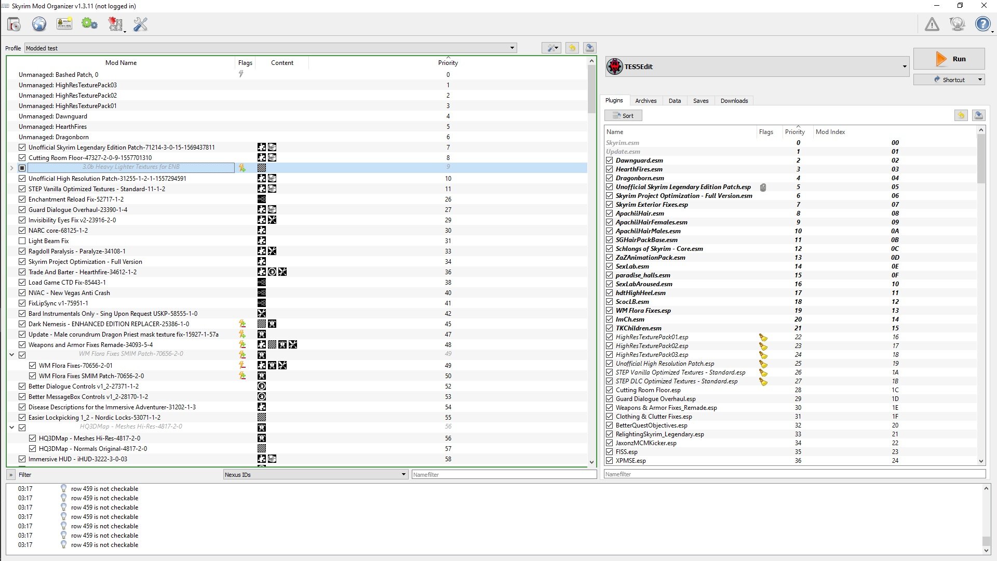
Task: Open the TES5Edit executable dropdown
Action: point(757,66)
